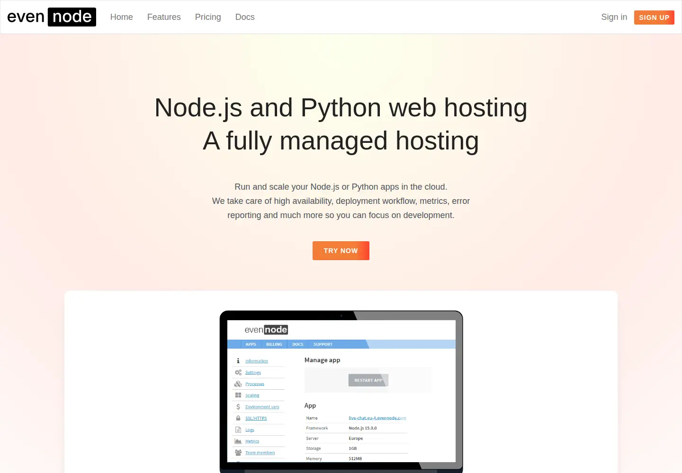Click the SIGN UP button
Viewport: 682px width, 473px height.
point(654,18)
